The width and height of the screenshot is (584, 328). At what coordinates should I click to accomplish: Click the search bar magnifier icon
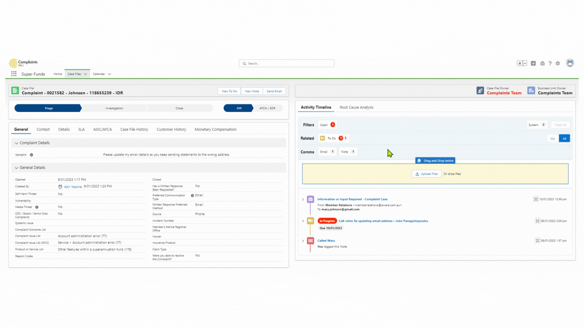[x=244, y=63]
